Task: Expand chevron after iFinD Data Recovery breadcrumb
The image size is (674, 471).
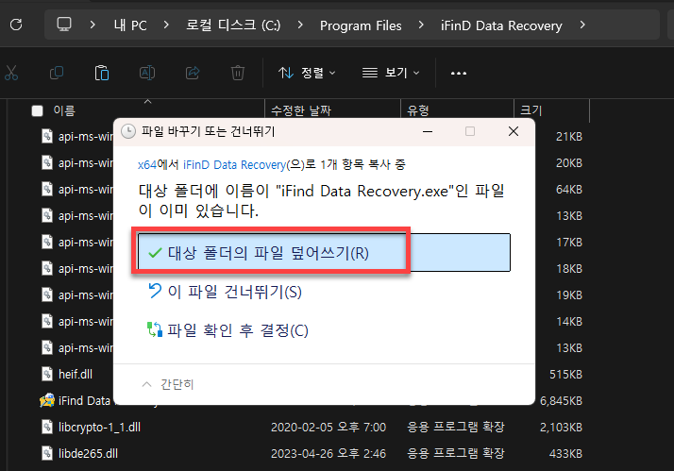Action: (582, 25)
